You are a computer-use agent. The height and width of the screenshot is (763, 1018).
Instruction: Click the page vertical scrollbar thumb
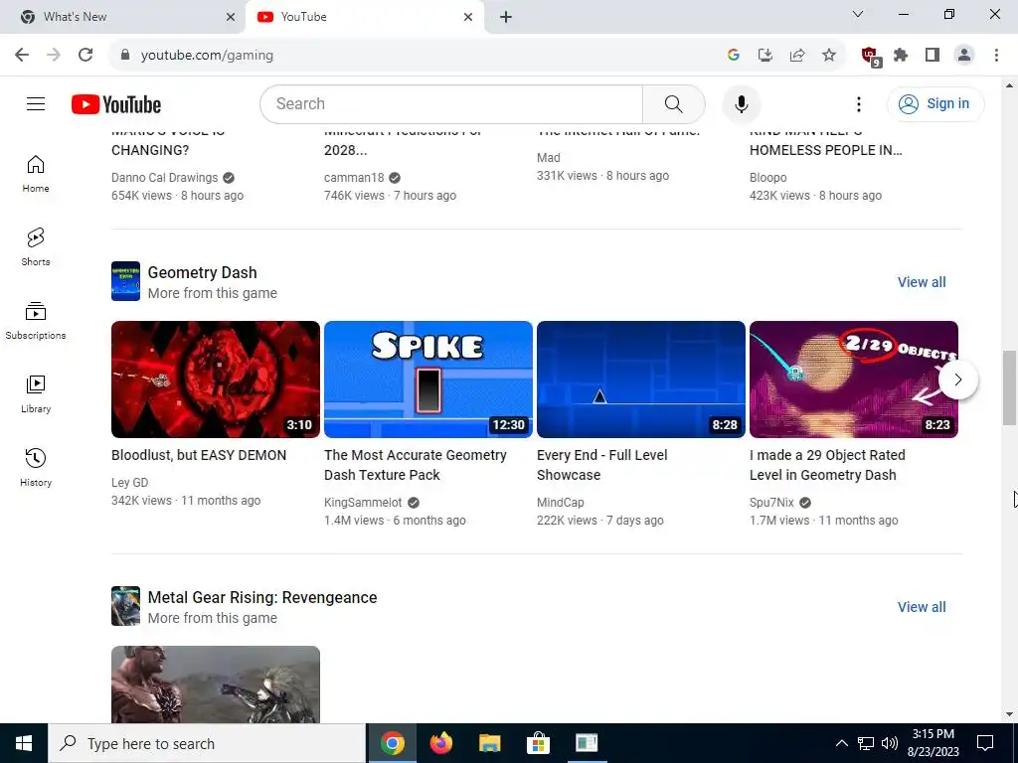click(1009, 388)
